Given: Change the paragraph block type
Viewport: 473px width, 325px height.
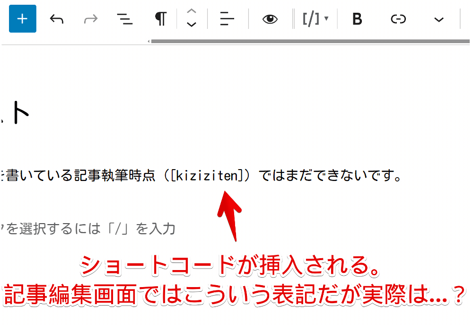Looking at the screenshot, I should (161, 19).
